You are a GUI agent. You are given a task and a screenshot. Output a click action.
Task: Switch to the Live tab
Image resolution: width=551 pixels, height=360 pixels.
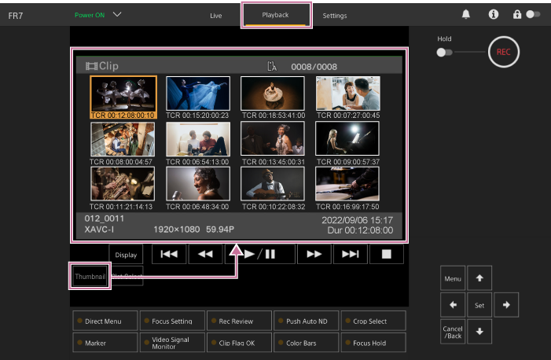click(x=216, y=16)
